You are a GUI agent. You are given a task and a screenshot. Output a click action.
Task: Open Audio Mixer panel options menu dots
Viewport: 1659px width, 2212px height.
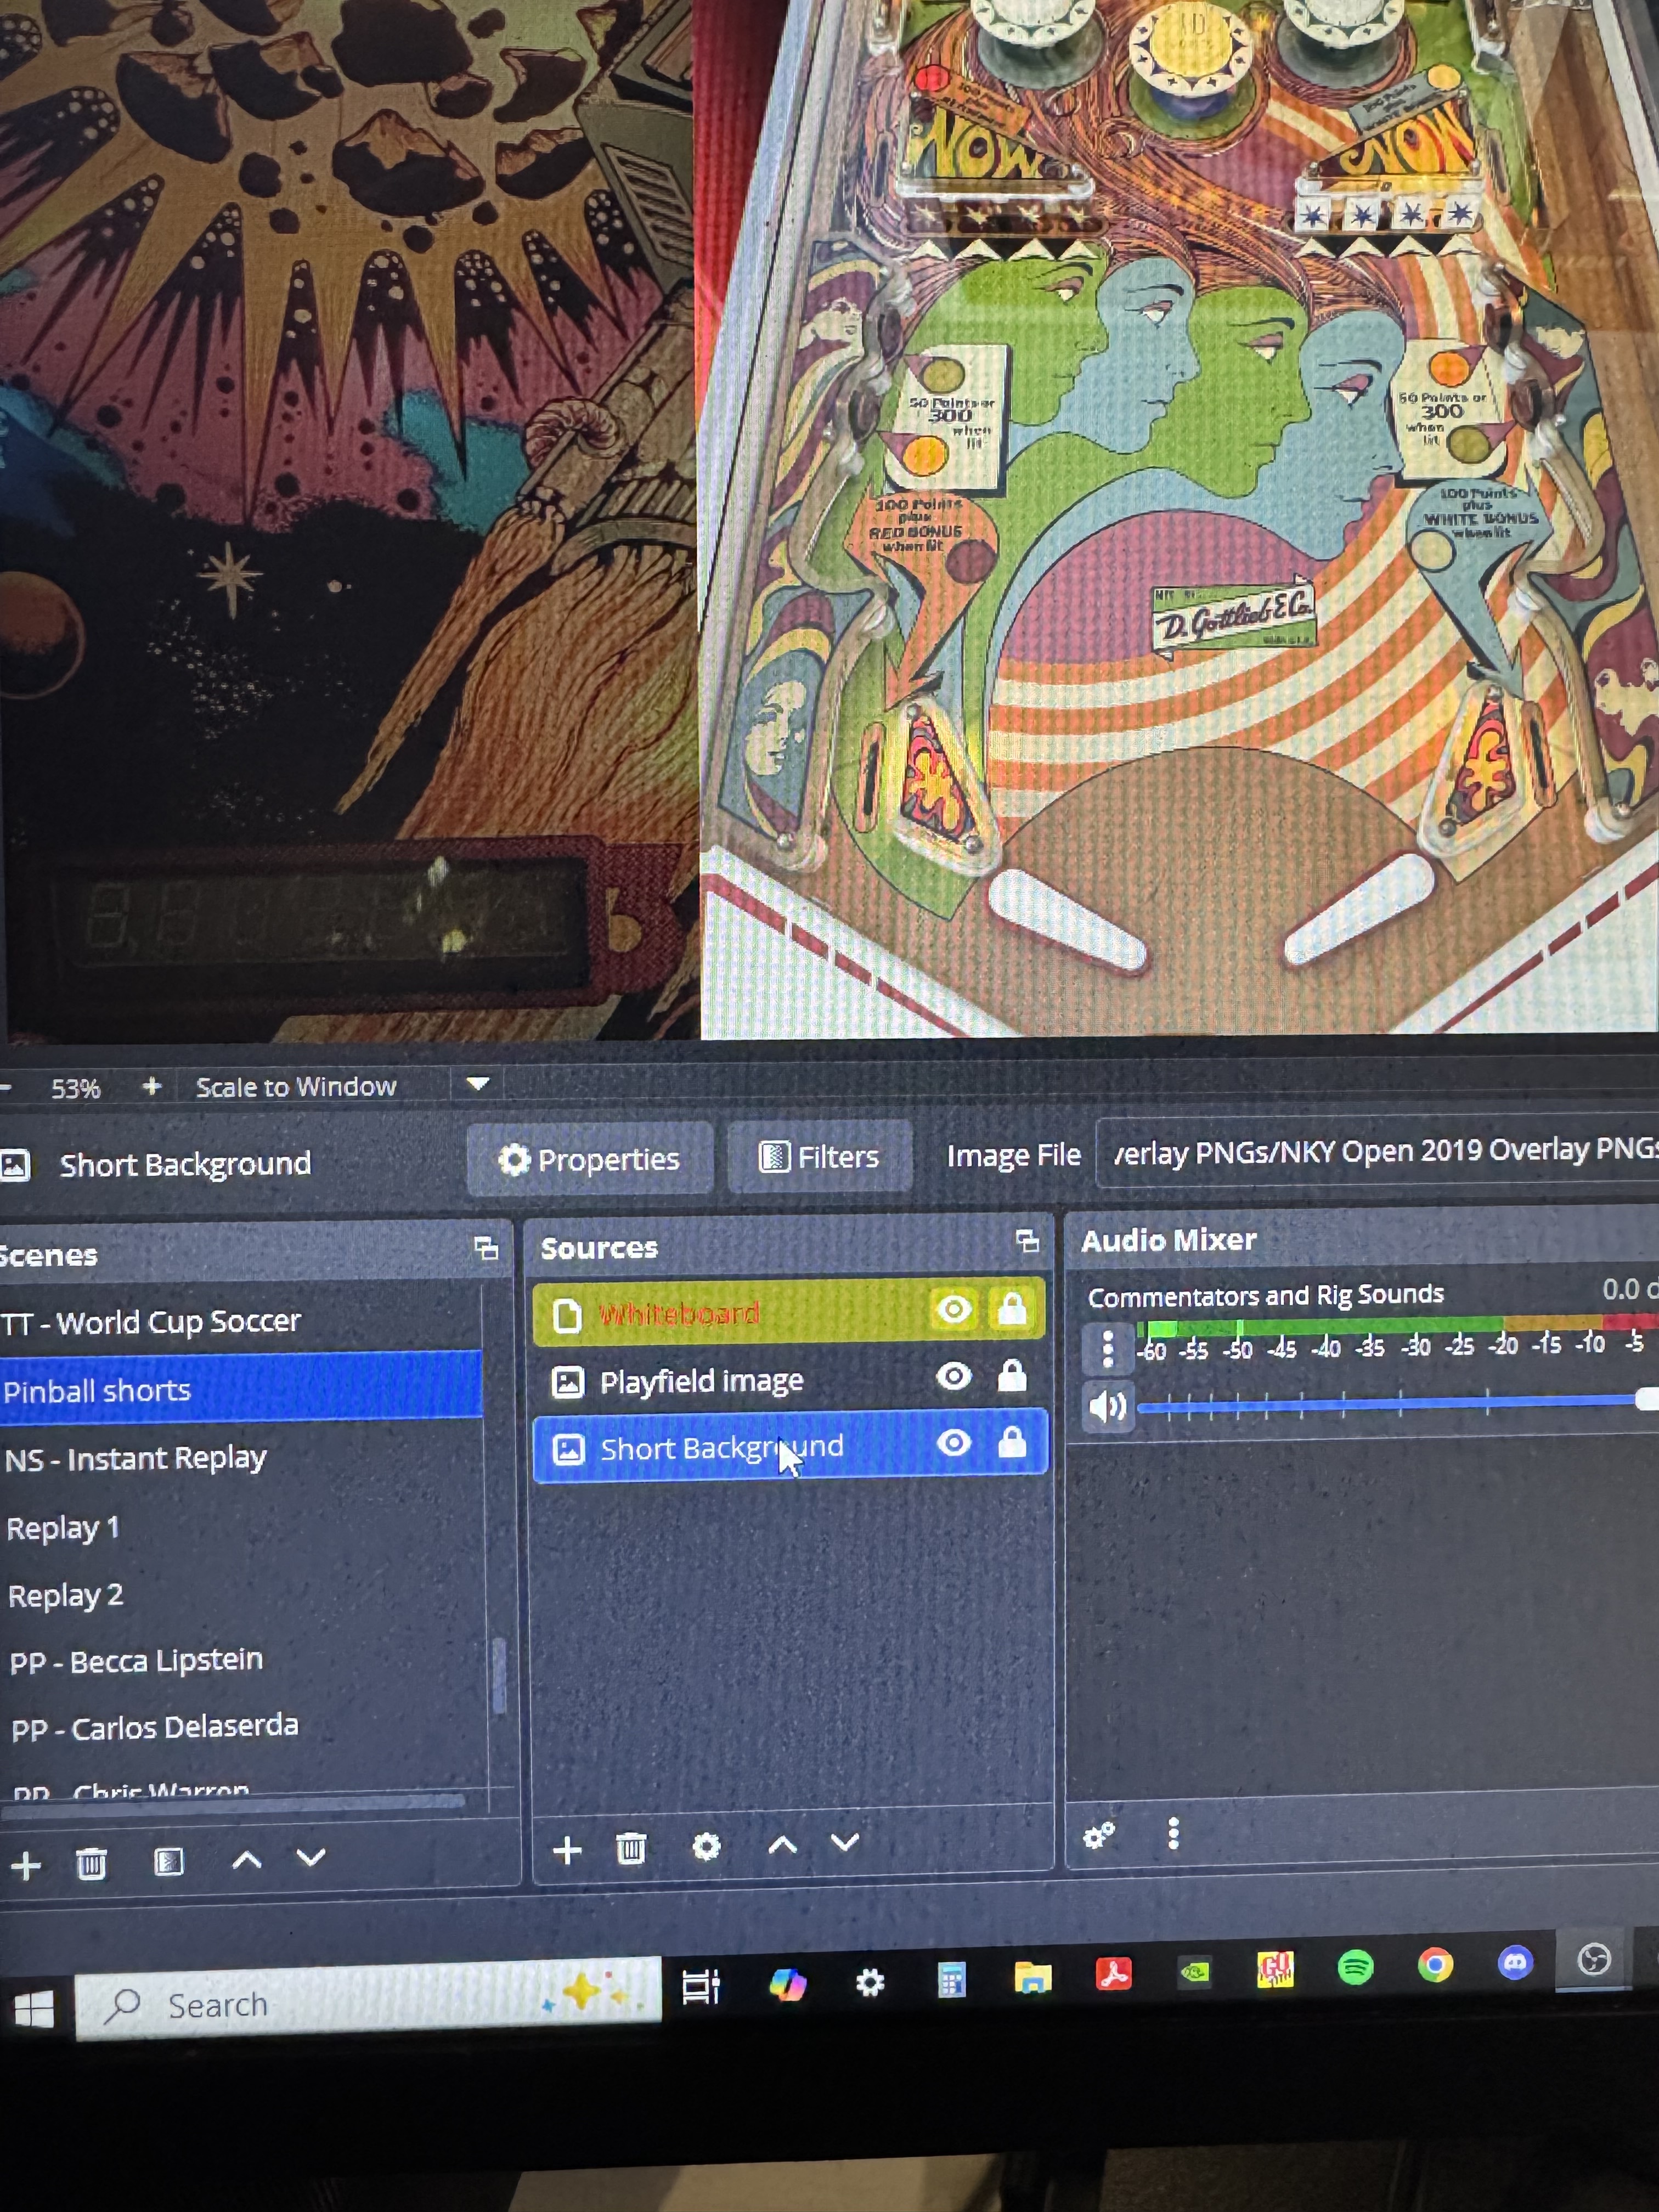(1173, 1833)
